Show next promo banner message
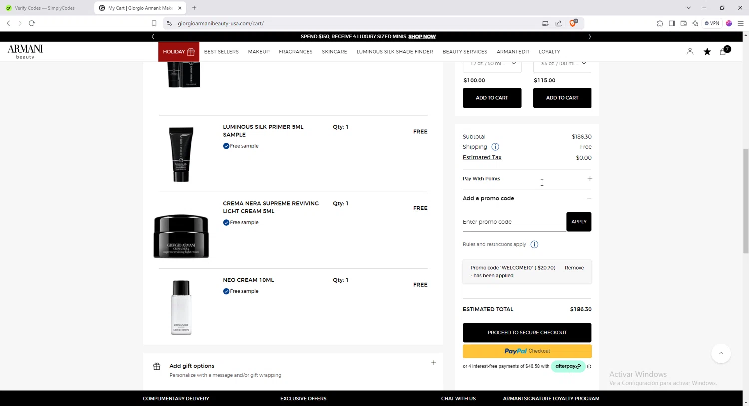The image size is (749, 406). point(589,37)
